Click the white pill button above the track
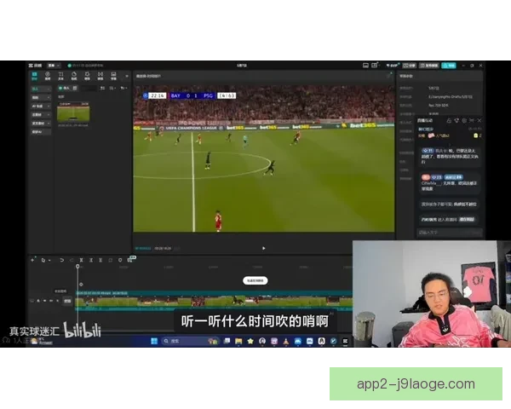The width and height of the screenshot is (511, 409). [255, 280]
